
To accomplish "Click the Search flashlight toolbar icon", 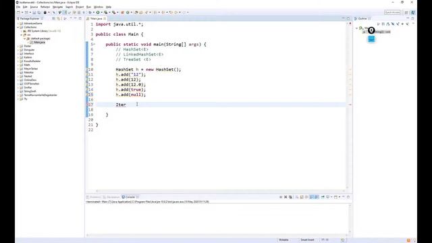I will (146, 12).
